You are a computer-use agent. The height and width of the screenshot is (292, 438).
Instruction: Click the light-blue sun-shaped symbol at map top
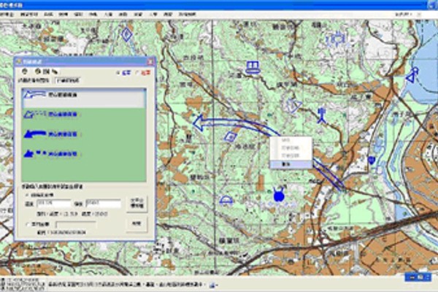pos(337,39)
